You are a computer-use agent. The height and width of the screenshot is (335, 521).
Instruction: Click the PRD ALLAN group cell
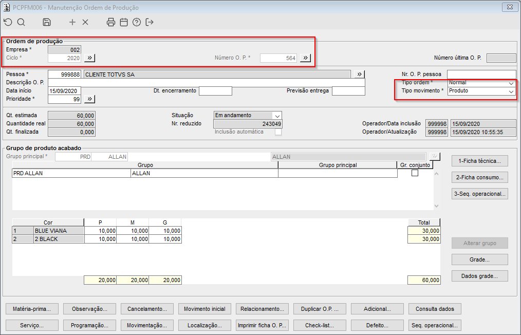pyautogui.click(x=71, y=173)
